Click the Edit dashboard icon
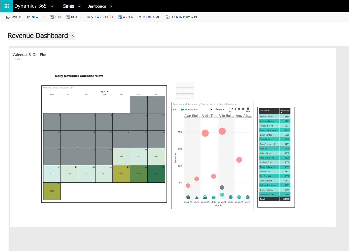 (52, 17)
